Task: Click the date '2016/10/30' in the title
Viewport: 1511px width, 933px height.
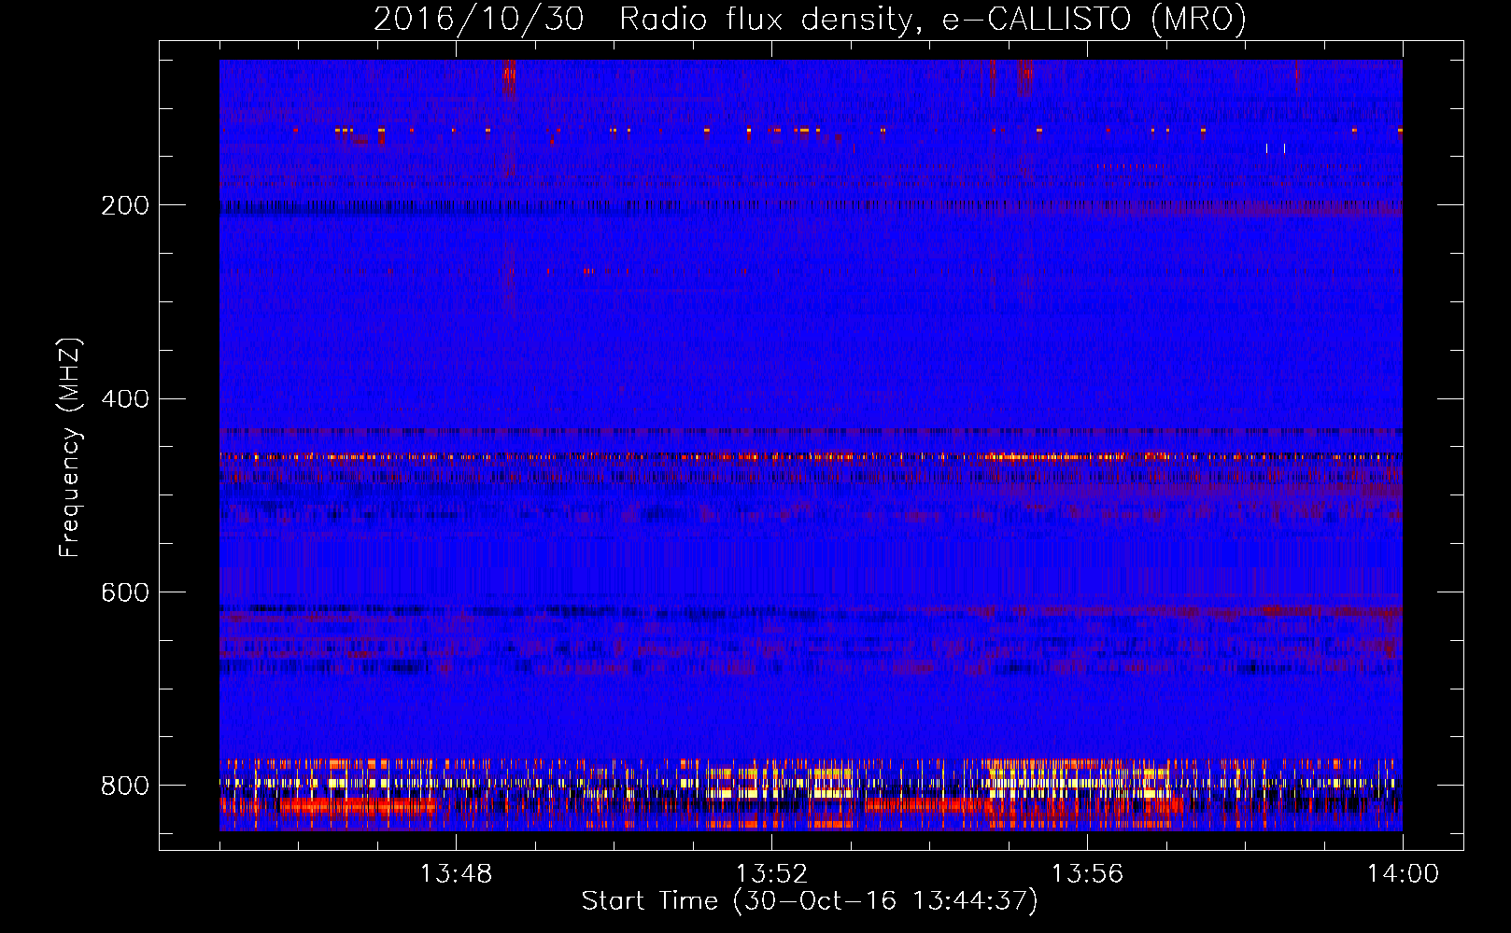Action: pos(479,20)
